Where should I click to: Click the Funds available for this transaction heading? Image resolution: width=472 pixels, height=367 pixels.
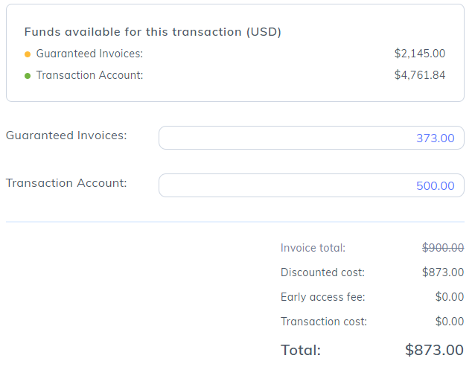153,32
